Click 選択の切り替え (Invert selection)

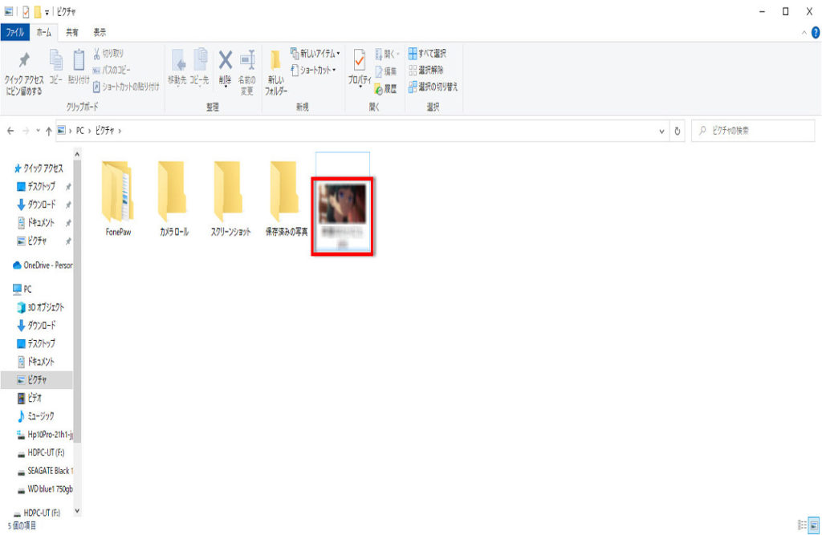pos(433,87)
